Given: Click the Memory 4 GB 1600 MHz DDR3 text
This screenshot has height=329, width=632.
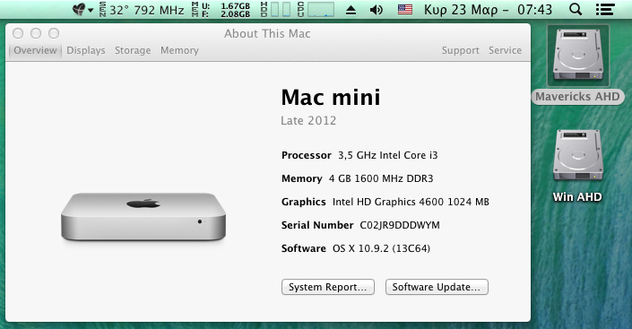Looking at the screenshot, I should (381, 178).
